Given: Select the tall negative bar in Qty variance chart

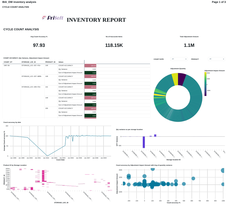Looking at the screenshot, I should point(144,142).
